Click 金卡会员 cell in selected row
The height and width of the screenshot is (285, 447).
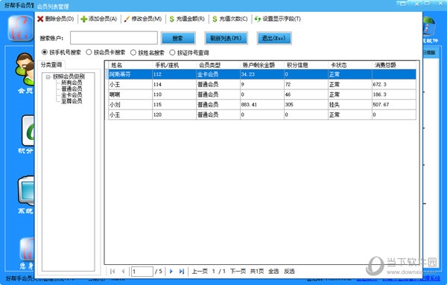(x=218, y=74)
